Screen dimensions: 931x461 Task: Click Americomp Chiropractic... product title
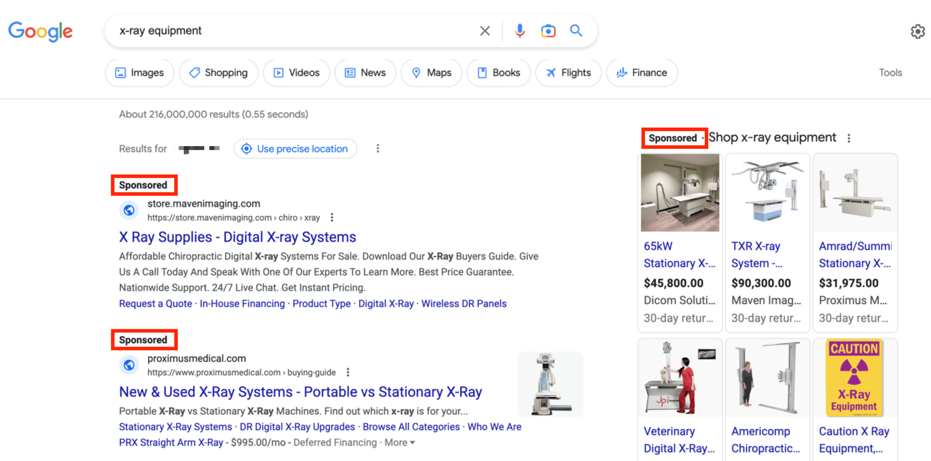click(x=765, y=440)
